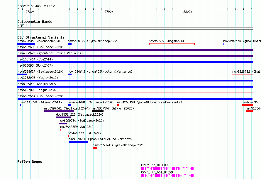The width and height of the screenshot is (261, 179).
Task: Open nsv6047799 (Wu2021) label
Action: pos(84,133)
